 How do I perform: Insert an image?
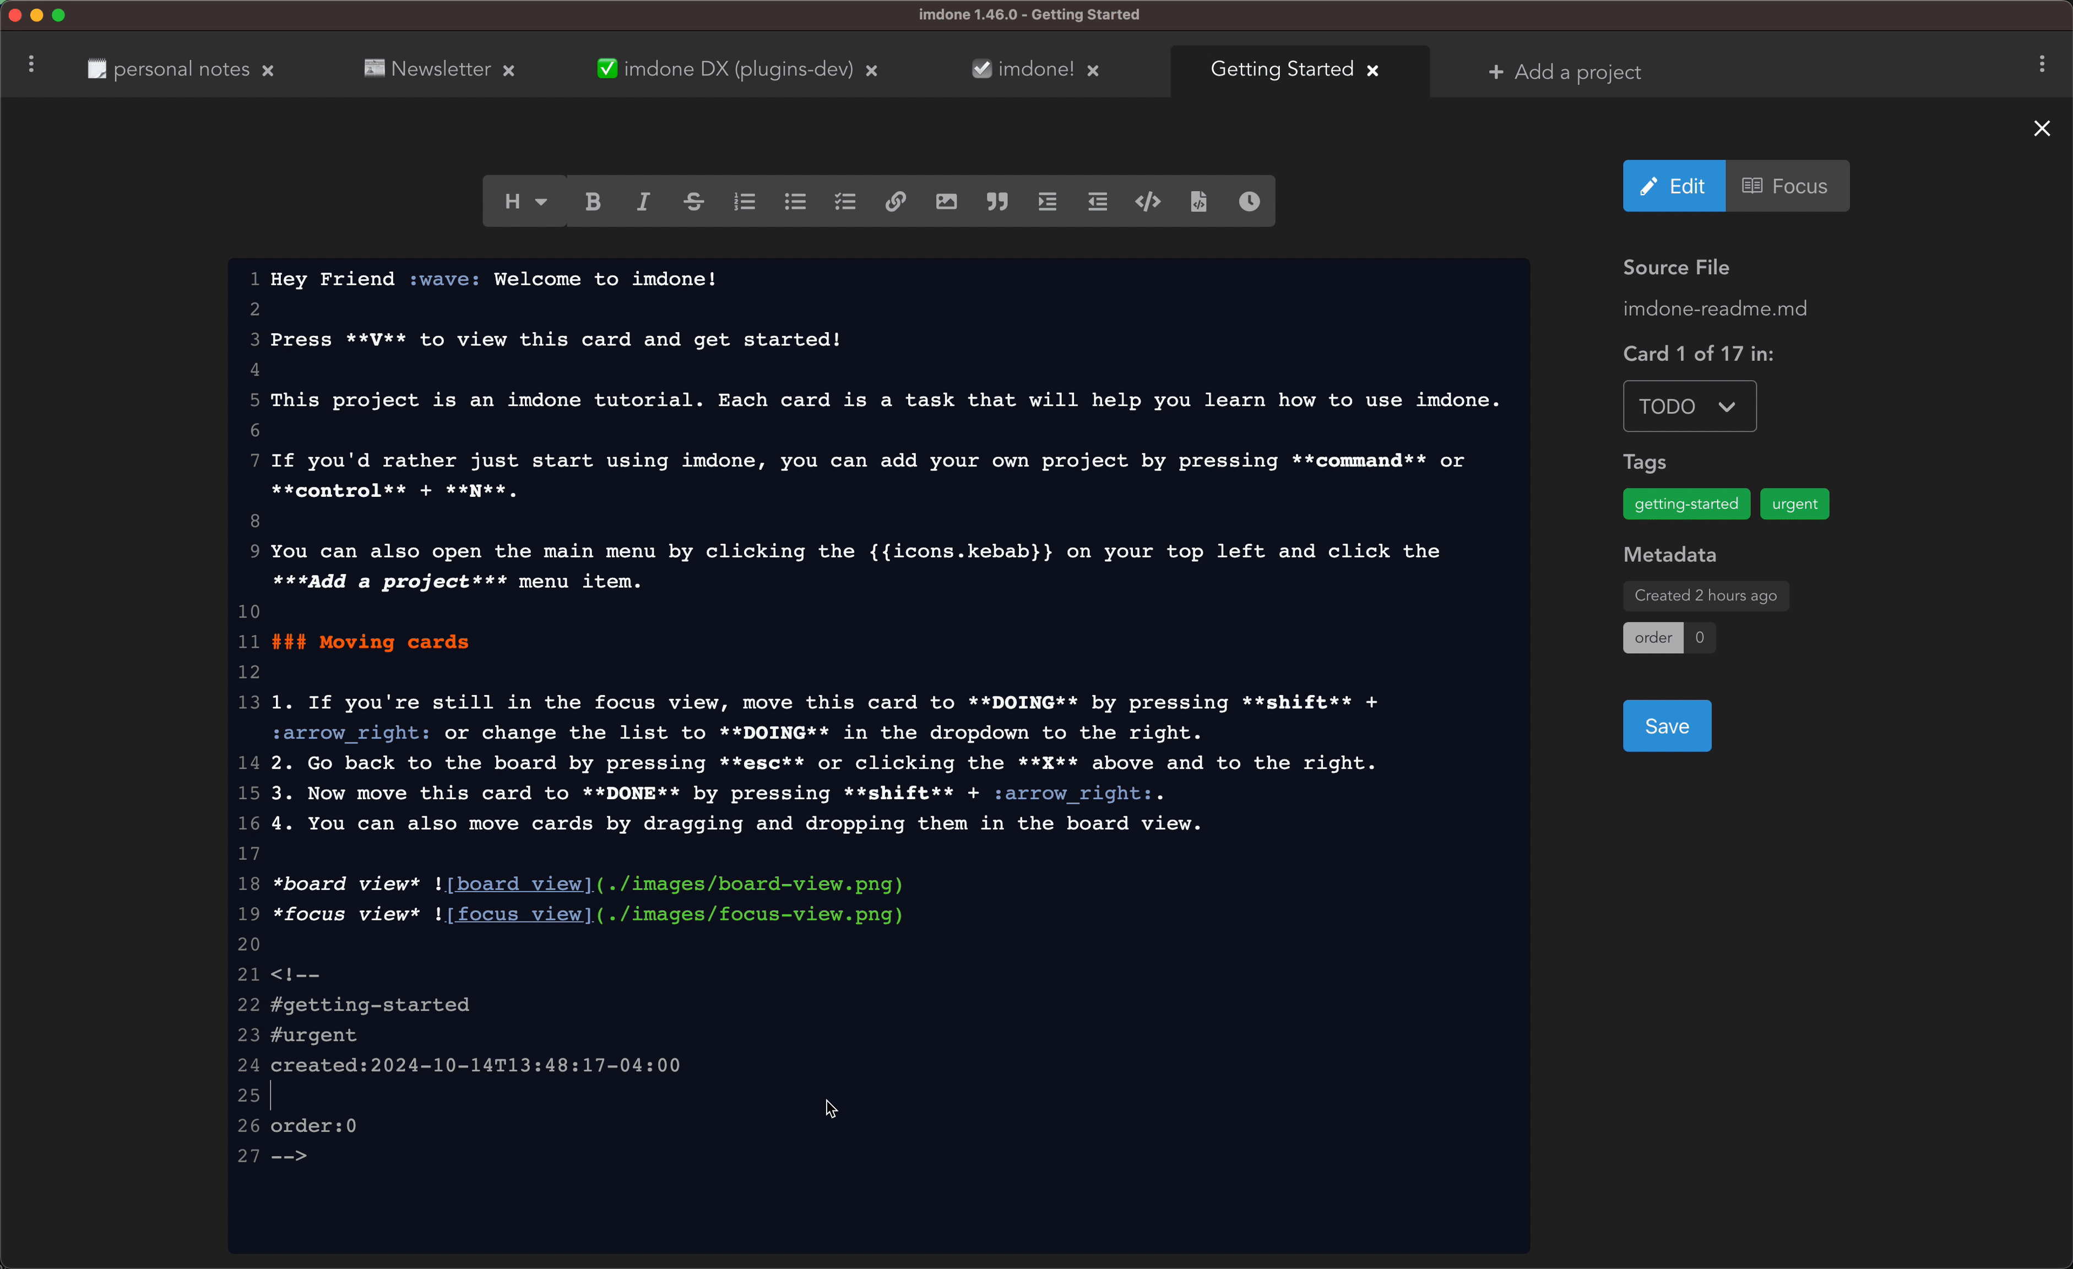click(x=947, y=201)
